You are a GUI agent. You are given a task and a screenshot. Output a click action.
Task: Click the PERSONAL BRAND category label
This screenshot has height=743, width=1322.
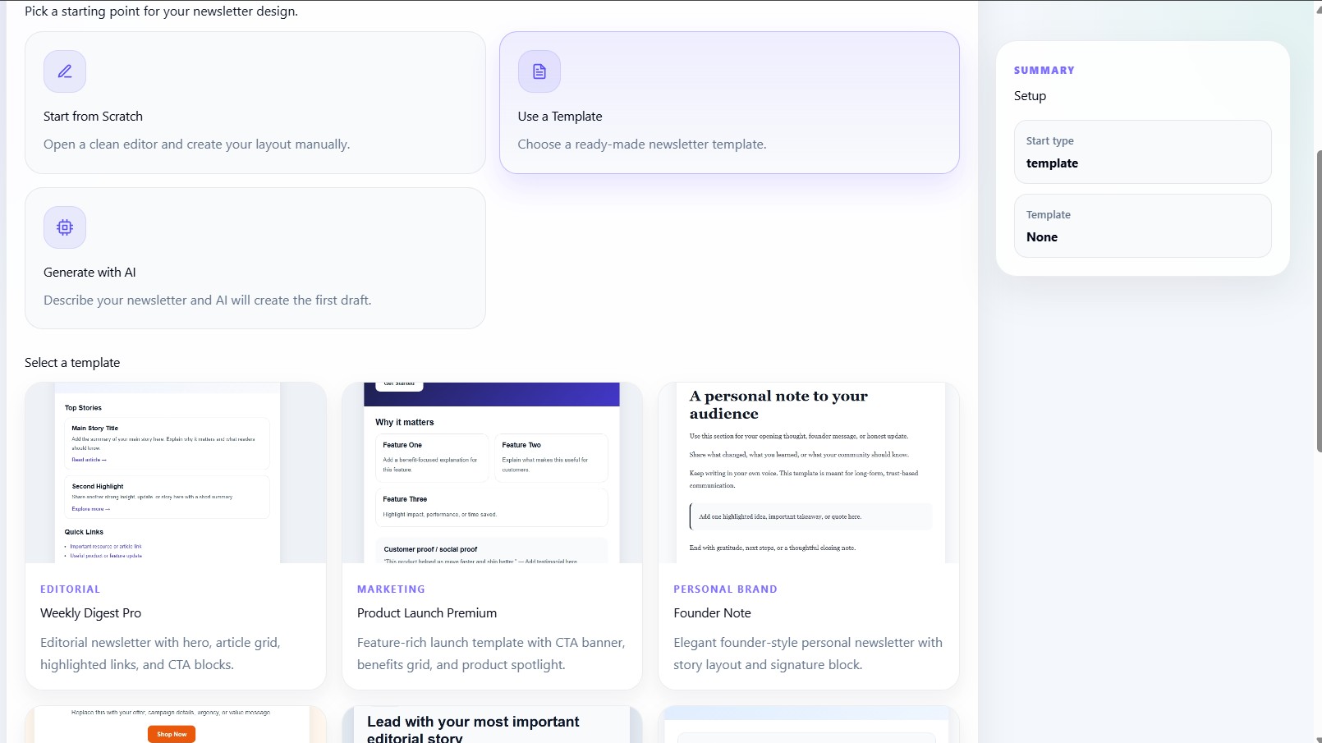(x=725, y=589)
